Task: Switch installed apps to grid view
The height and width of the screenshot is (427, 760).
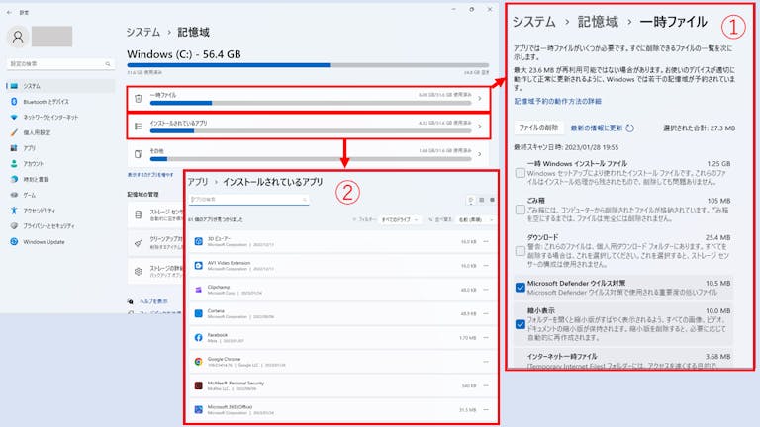Action: pyautogui.click(x=481, y=200)
